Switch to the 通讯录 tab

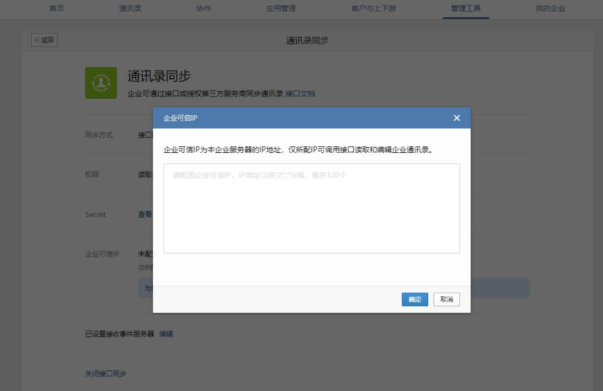click(x=130, y=8)
